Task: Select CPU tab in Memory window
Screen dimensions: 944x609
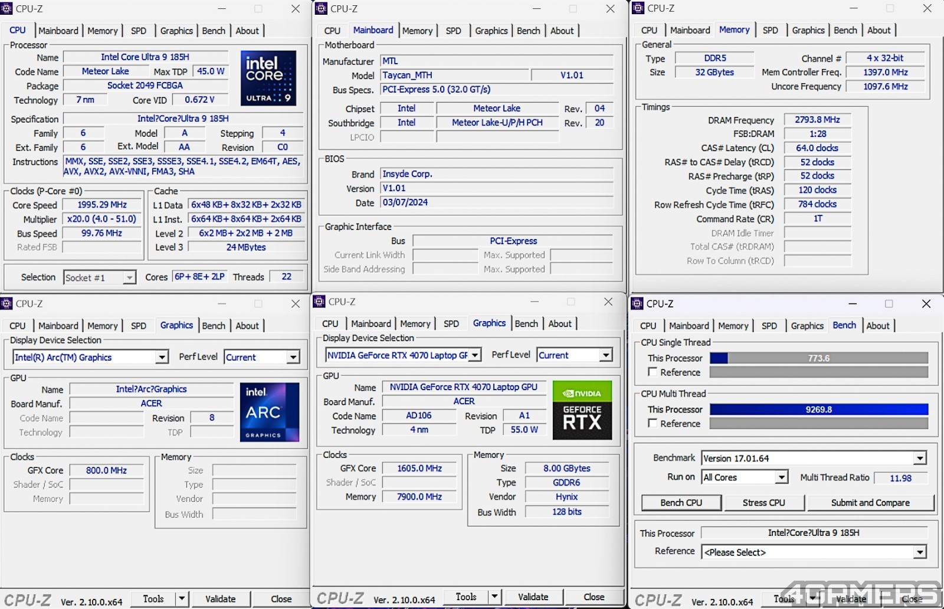Action: [x=649, y=30]
